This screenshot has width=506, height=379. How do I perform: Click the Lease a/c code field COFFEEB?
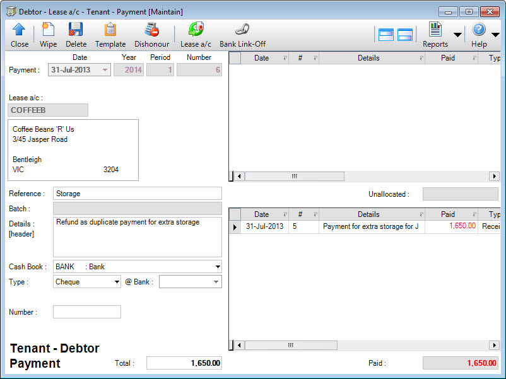[48, 110]
